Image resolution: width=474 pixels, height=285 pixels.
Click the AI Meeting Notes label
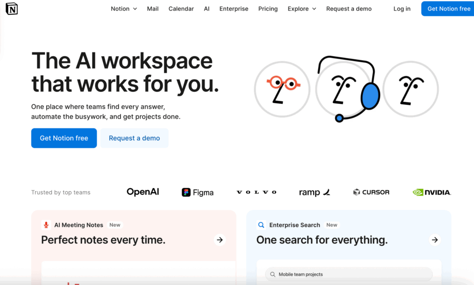[x=79, y=225]
